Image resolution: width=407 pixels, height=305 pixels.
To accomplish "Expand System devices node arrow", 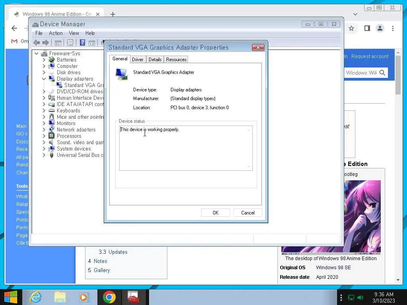I will tap(44, 149).
